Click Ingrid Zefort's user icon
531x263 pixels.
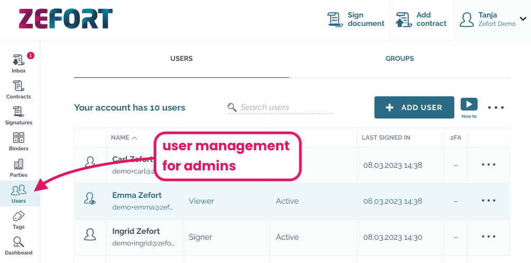coord(90,234)
